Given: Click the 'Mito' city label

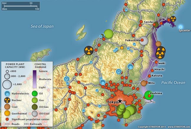Looking at the screenshot, I should click(152, 83).
